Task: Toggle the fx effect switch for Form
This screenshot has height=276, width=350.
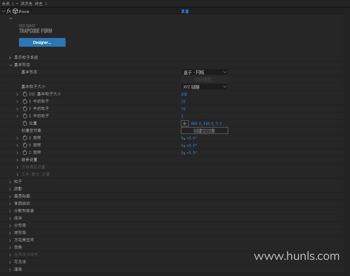Action: [9, 11]
